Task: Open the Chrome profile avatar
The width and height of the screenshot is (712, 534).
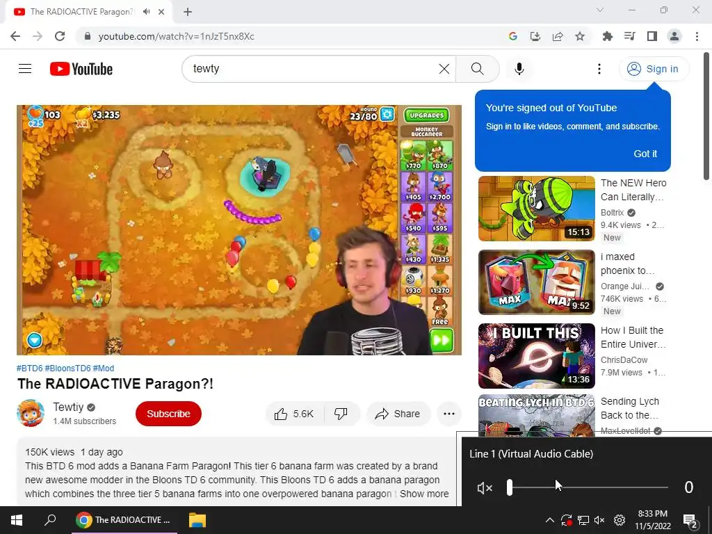Action: [x=674, y=36]
